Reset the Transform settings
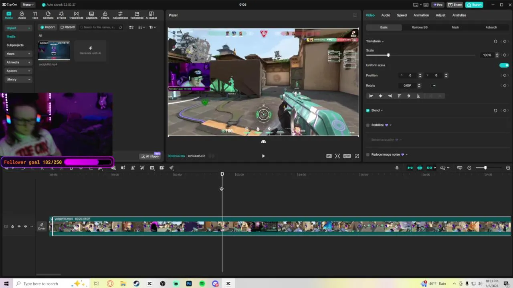 pyautogui.click(x=495, y=41)
